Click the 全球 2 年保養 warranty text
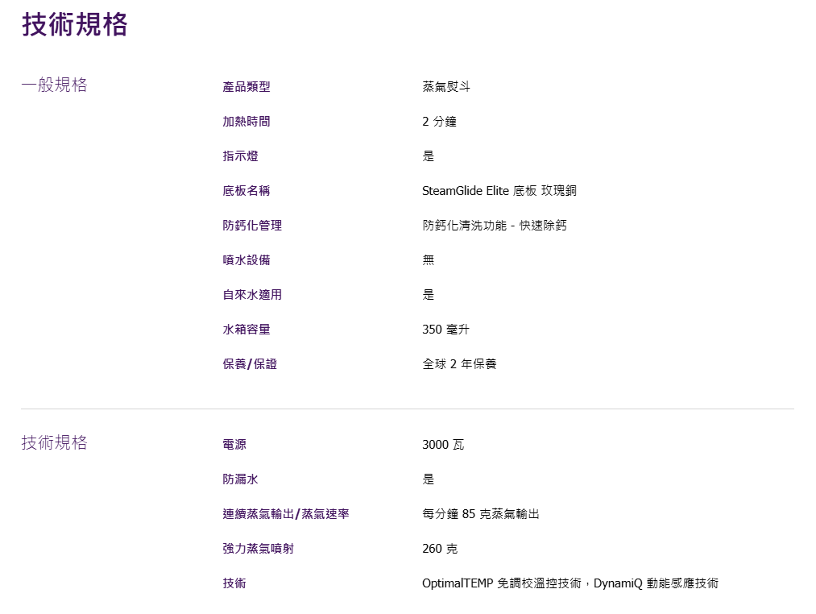 click(x=459, y=364)
